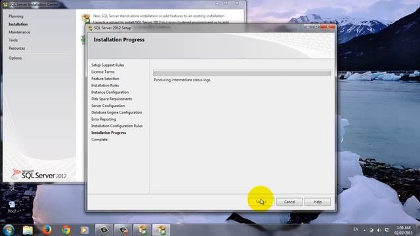Screen dimensions: 420x236
Task: Select Database Engine Configuration step
Action: tap(117, 112)
